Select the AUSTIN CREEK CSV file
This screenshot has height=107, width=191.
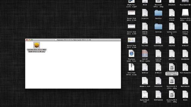(185, 26)
